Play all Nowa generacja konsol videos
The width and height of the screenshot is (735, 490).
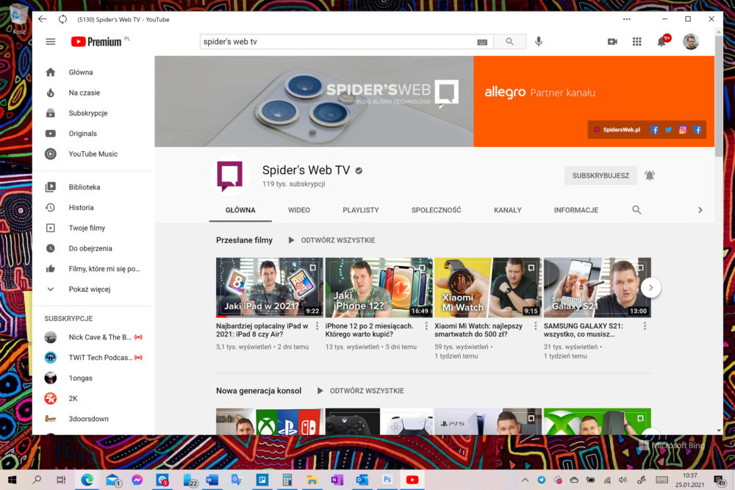click(360, 391)
